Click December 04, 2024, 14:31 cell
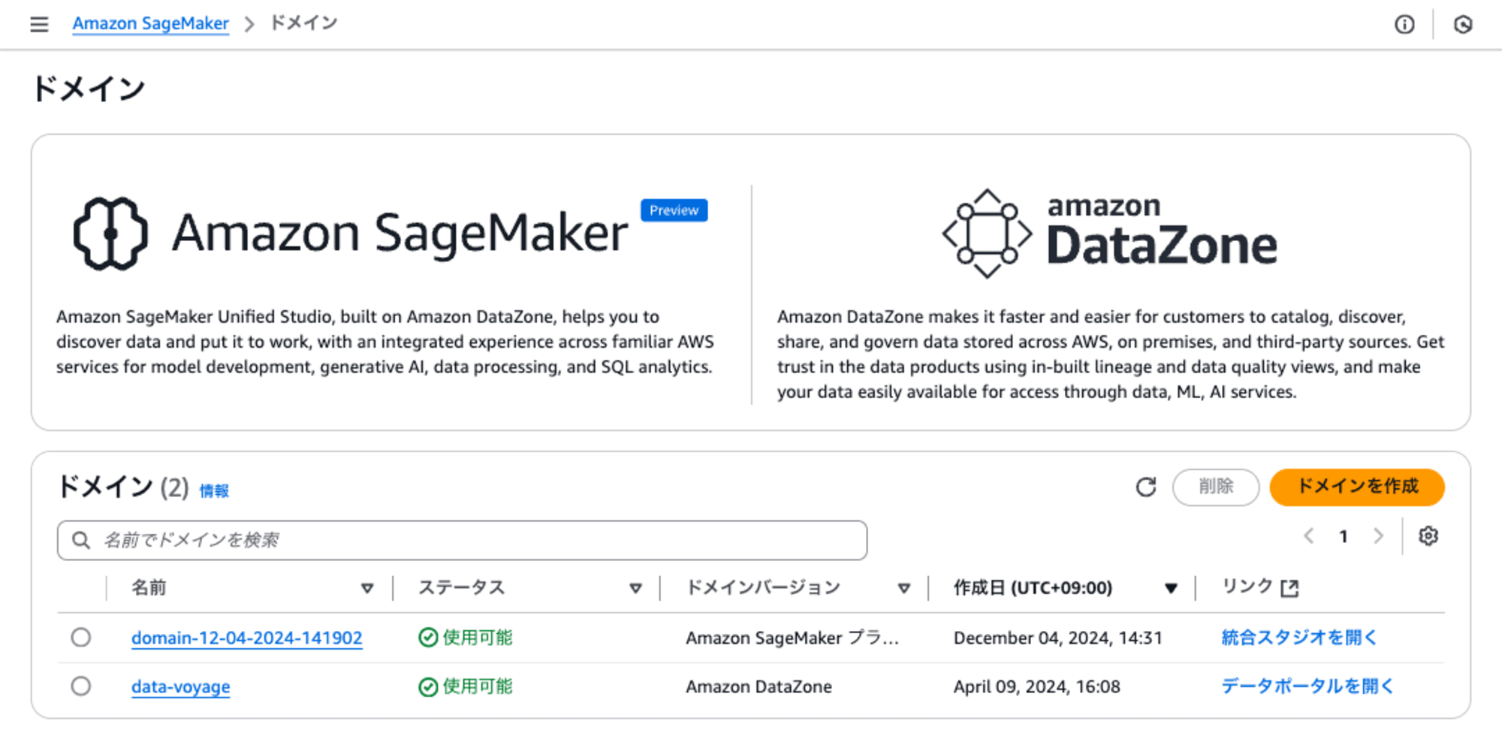The height and width of the screenshot is (733, 1502). [x=1058, y=638]
